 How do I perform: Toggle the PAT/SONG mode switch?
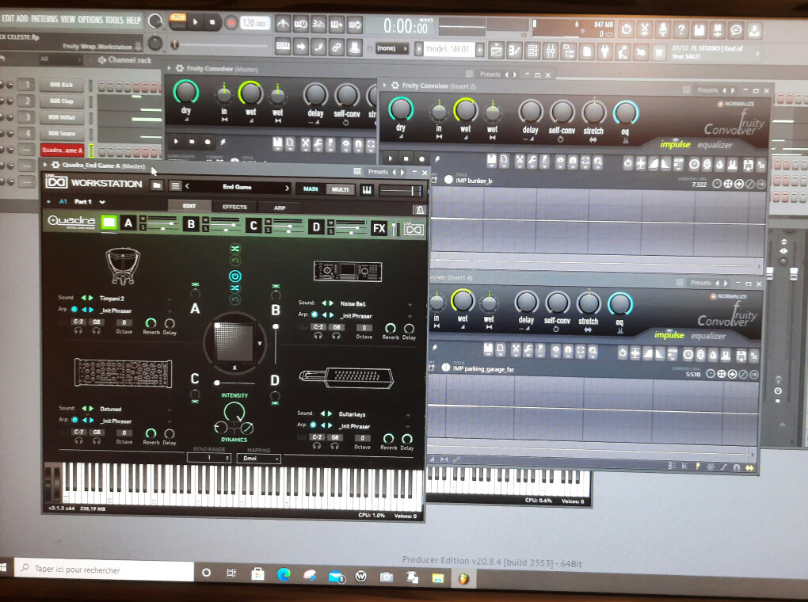tap(177, 21)
